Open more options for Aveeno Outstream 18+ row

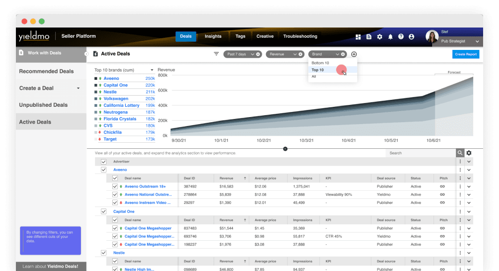(x=460, y=187)
